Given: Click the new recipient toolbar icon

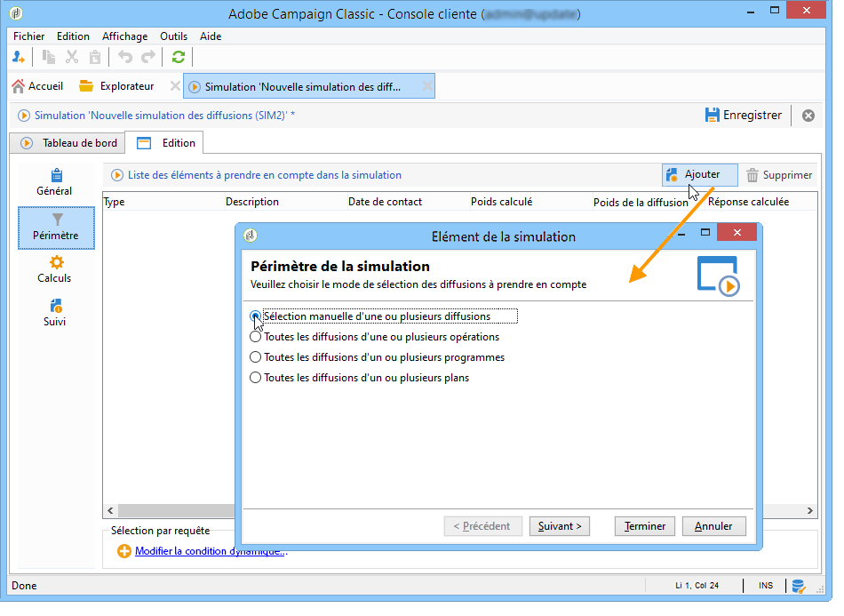Looking at the screenshot, I should (19, 57).
